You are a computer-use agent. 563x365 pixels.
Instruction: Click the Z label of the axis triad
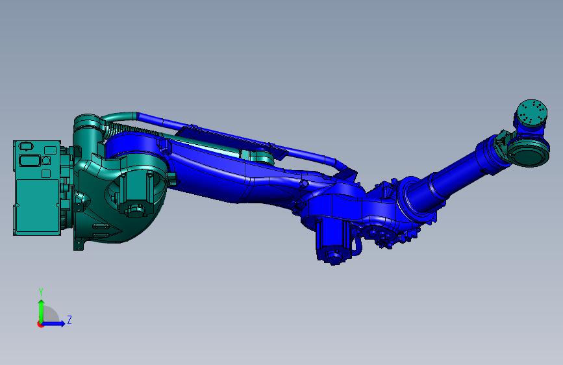coord(69,320)
